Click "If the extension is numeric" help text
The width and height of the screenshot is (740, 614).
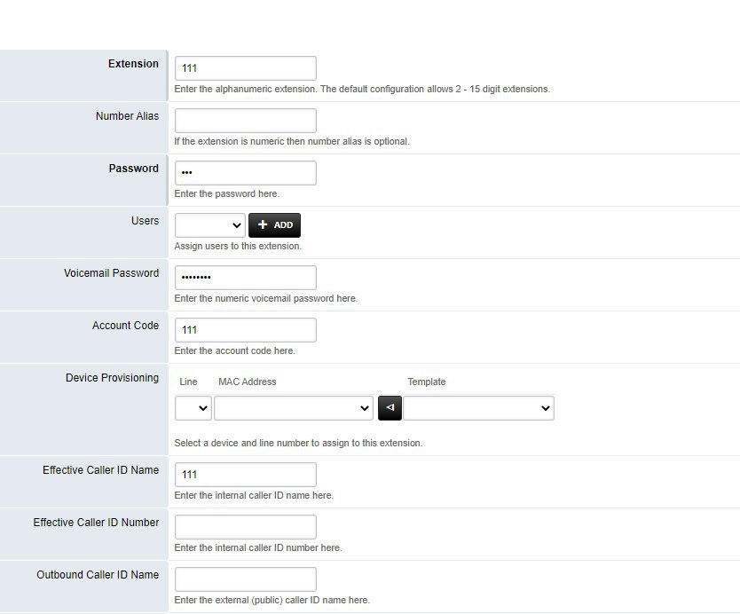tap(292, 142)
